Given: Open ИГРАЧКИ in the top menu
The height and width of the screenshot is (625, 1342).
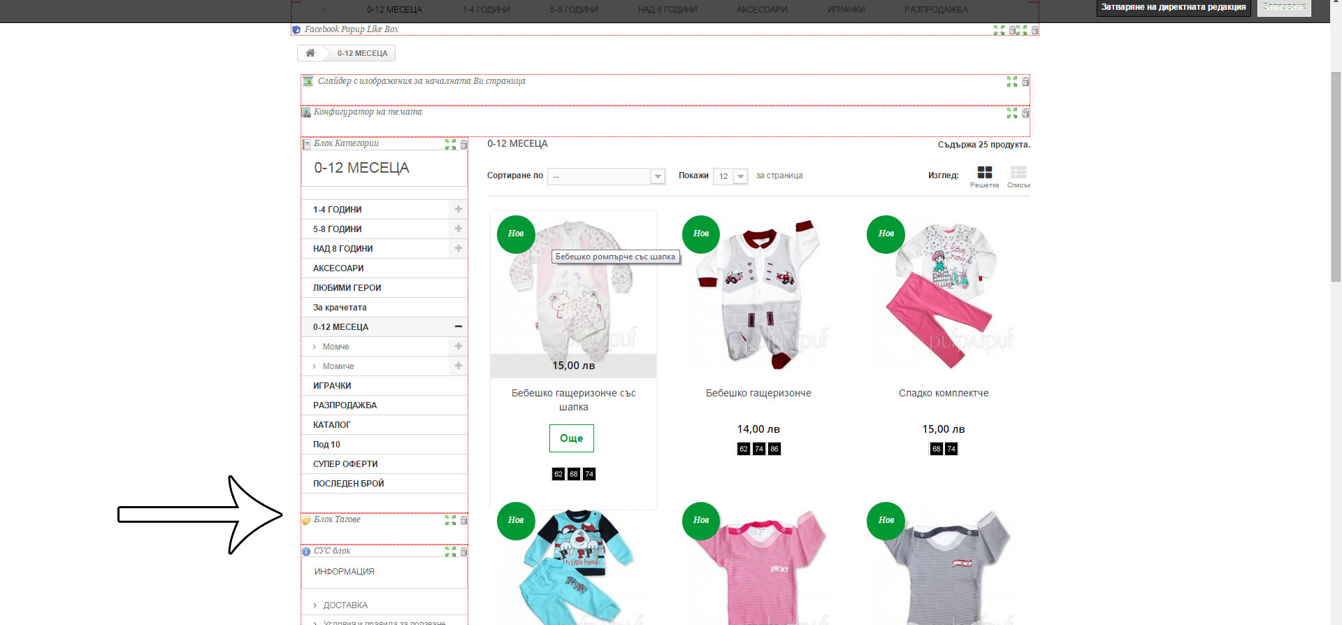Looking at the screenshot, I should pyautogui.click(x=846, y=10).
